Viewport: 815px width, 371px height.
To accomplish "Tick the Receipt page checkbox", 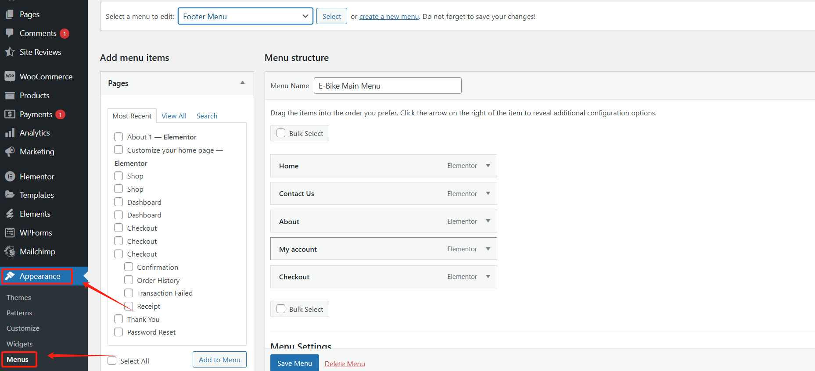I will pyautogui.click(x=129, y=306).
